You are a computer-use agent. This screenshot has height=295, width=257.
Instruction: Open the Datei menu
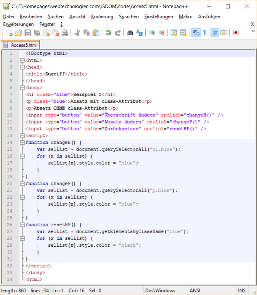point(8,16)
